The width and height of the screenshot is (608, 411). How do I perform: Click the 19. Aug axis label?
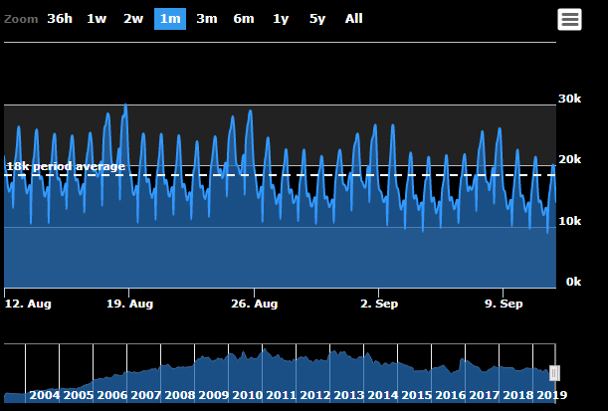[130, 304]
